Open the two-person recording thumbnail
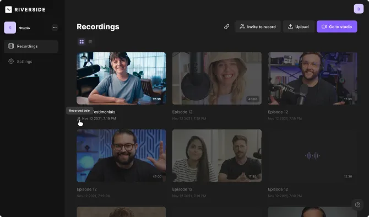Viewport: 369px width, 217px height. tap(217, 155)
